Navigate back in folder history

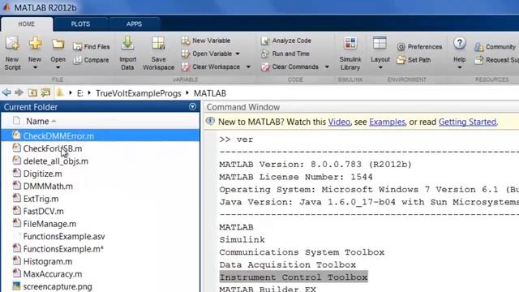6,92
